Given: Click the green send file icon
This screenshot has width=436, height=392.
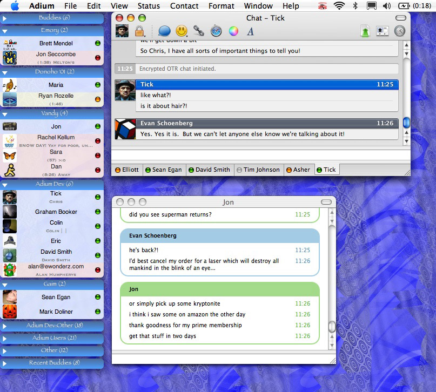Looking at the screenshot, I should pos(366,31).
